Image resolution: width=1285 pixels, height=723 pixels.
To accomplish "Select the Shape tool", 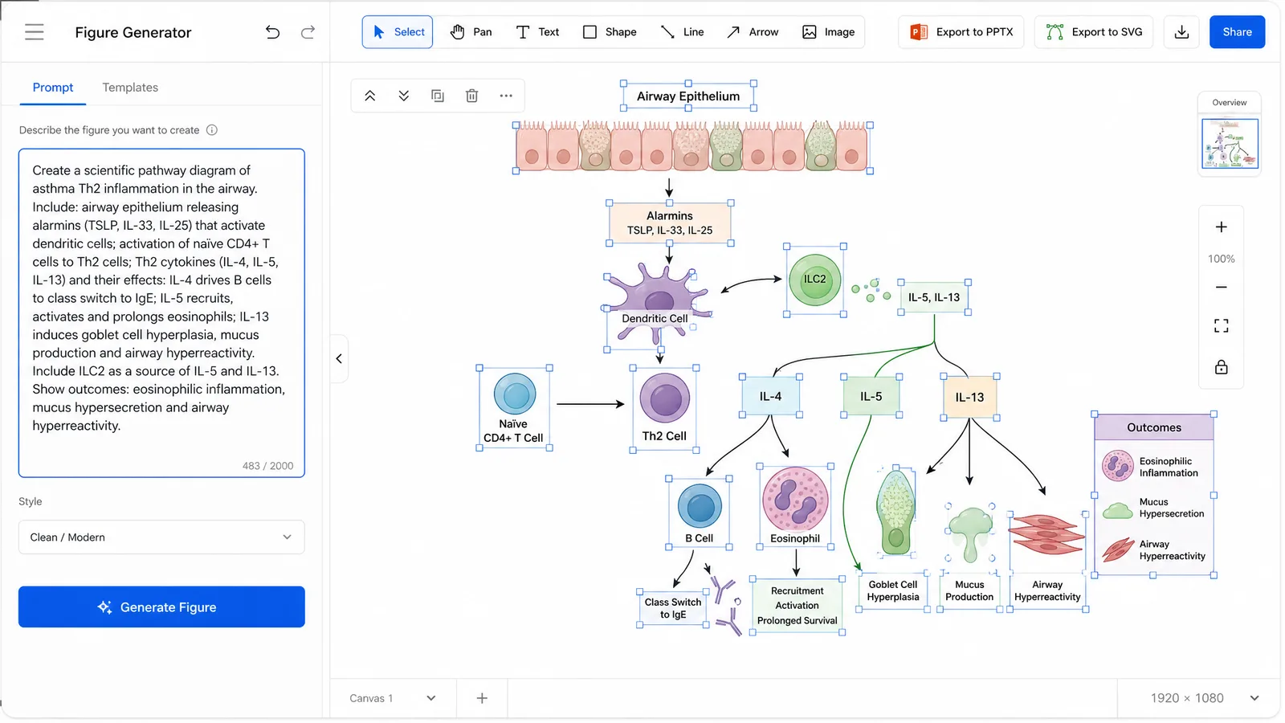I will click(610, 32).
